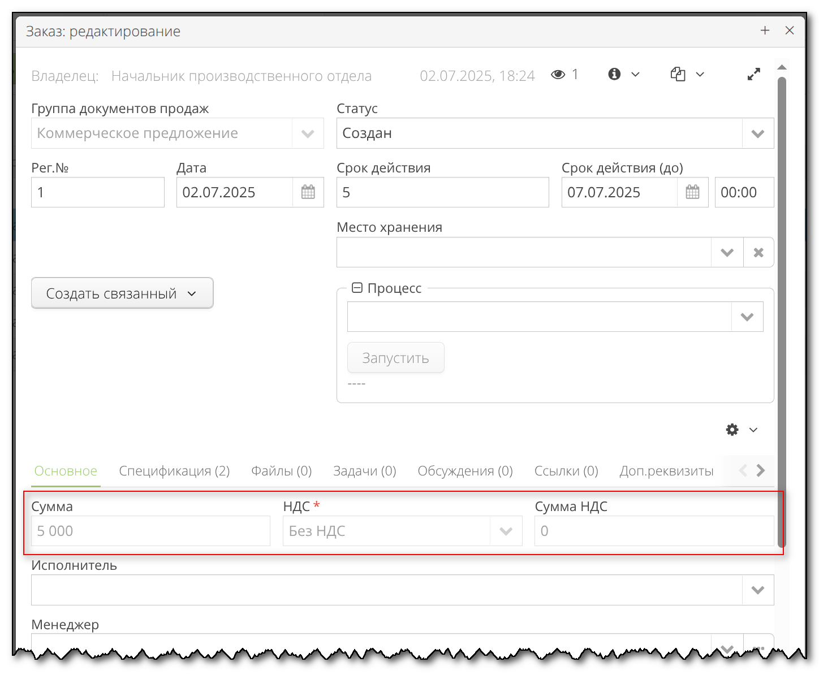
Task: Switch to the Спецификация (2) tab
Action: click(174, 471)
